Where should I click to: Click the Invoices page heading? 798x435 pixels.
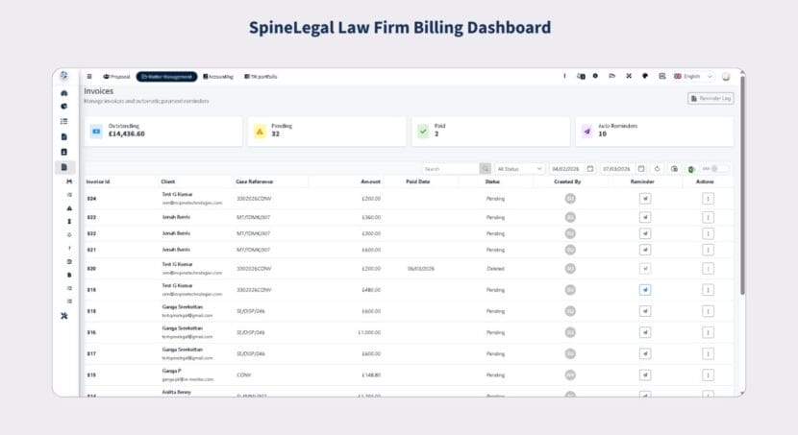click(x=99, y=91)
